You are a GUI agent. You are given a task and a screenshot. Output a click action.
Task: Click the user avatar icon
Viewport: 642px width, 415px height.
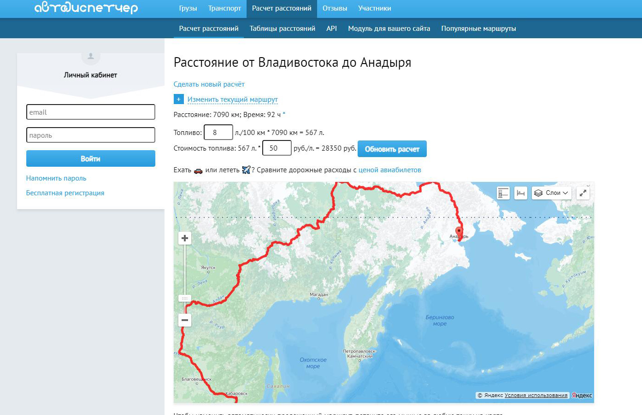[91, 56]
